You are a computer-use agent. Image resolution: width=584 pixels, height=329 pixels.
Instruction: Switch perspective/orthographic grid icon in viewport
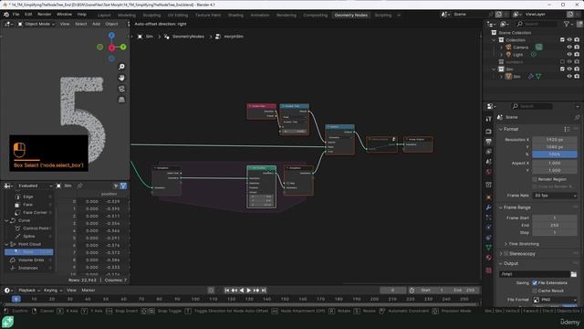(x=121, y=100)
